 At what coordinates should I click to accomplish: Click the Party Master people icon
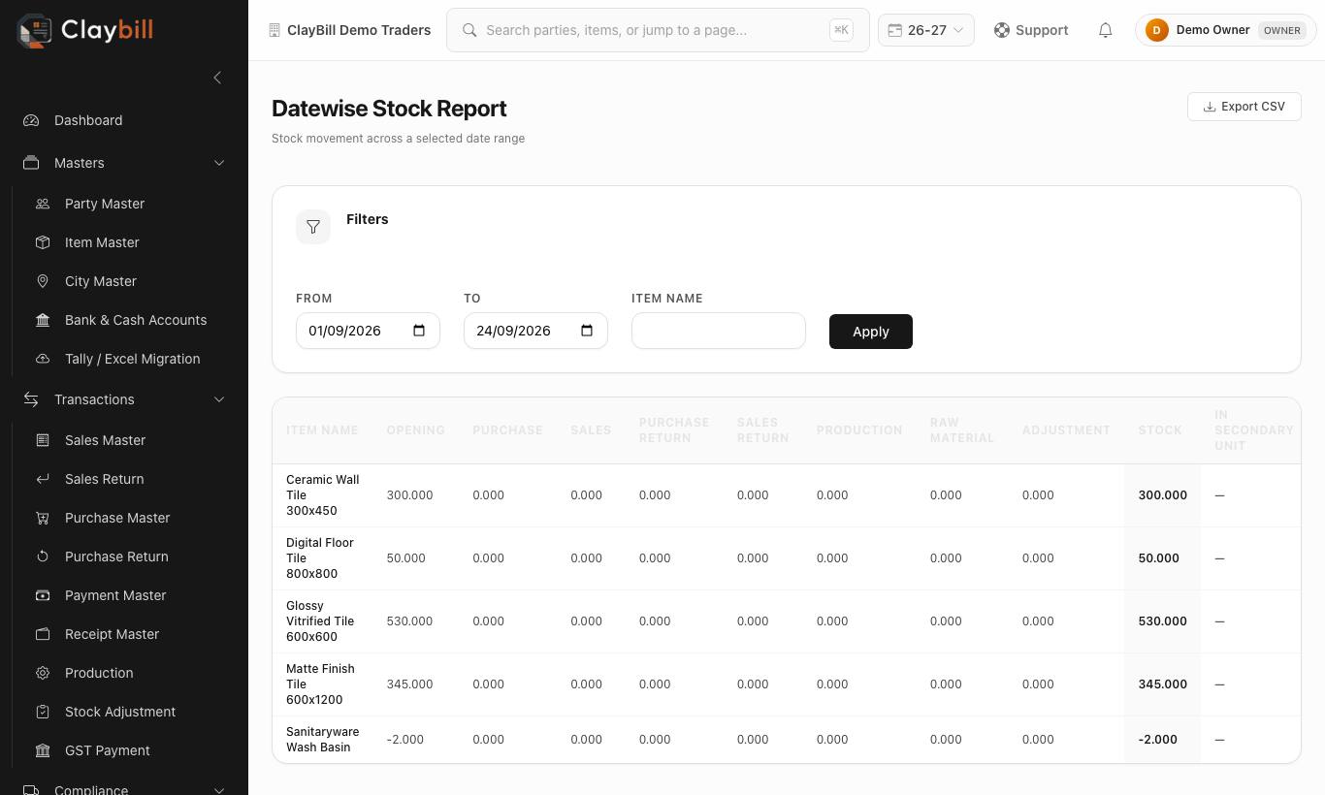click(x=43, y=204)
